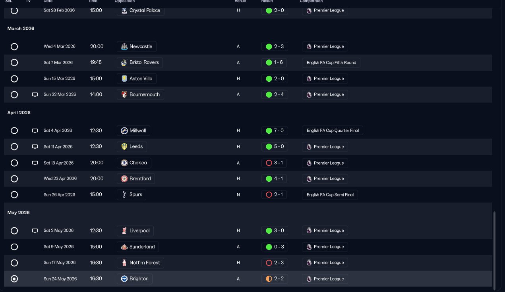
Task: Click the Spurs club crest
Action: pos(124,194)
